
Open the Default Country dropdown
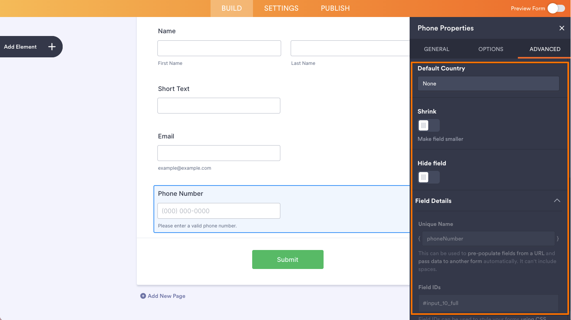(489, 83)
